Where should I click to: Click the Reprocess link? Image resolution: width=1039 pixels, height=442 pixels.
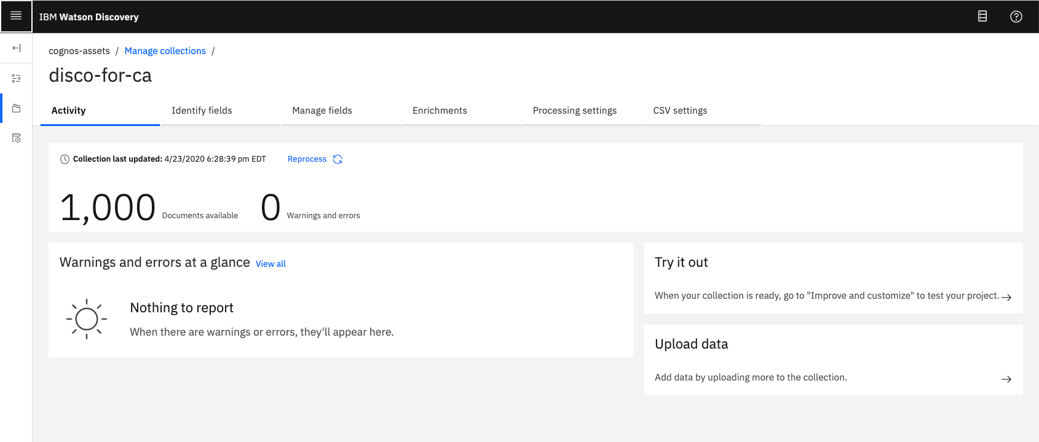coord(307,159)
